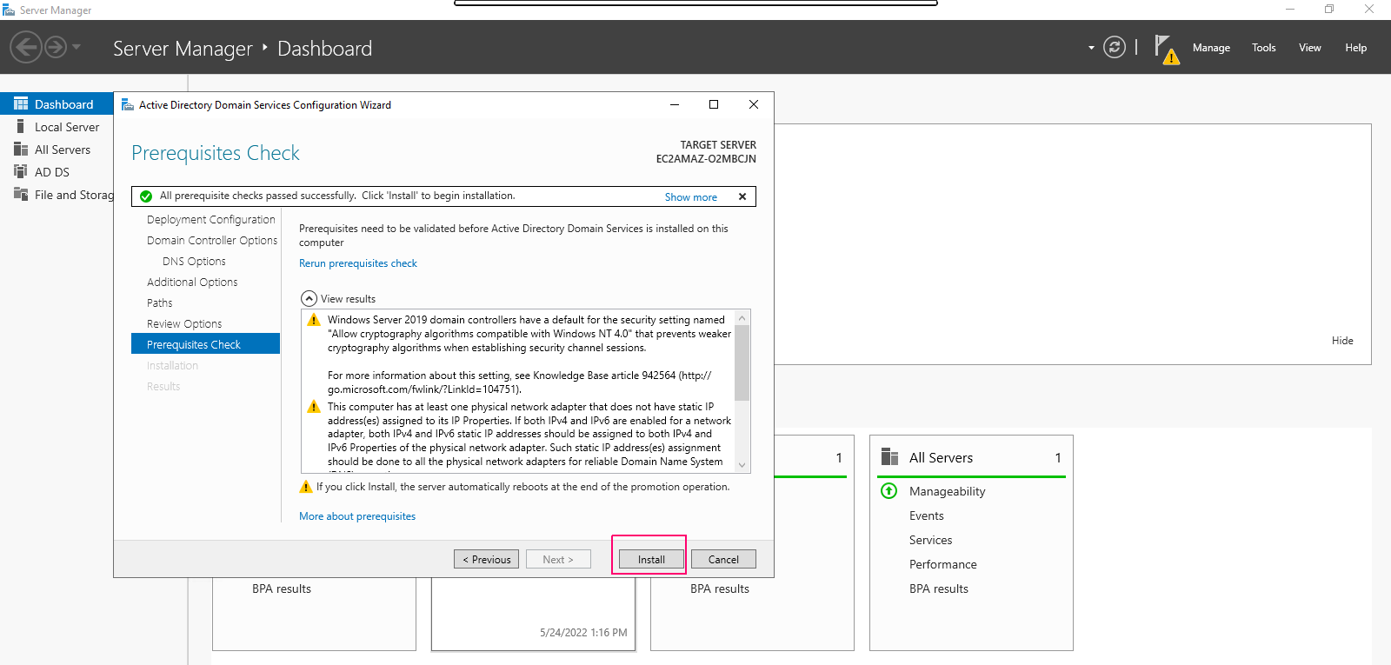The image size is (1391, 665).
Task: Select Prerequisites Check wizard step
Action: [x=205, y=344]
